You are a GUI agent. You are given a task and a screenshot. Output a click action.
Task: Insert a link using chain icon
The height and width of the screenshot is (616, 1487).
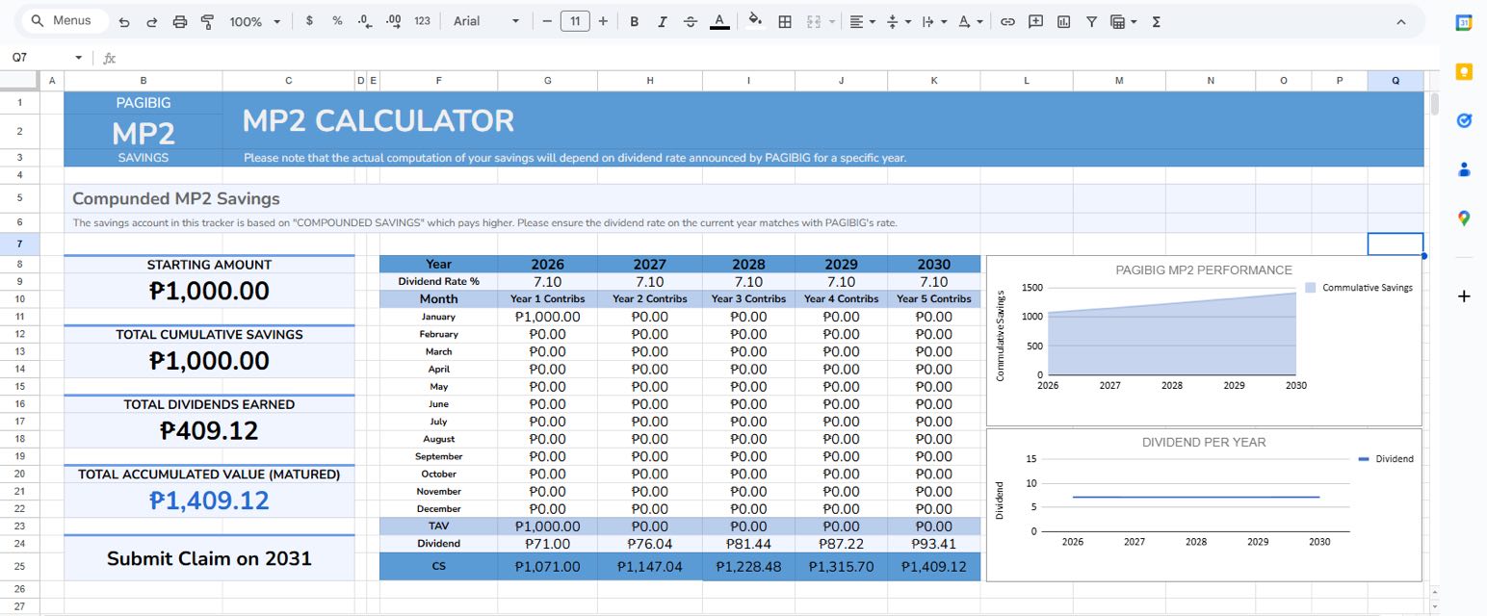click(x=1007, y=21)
